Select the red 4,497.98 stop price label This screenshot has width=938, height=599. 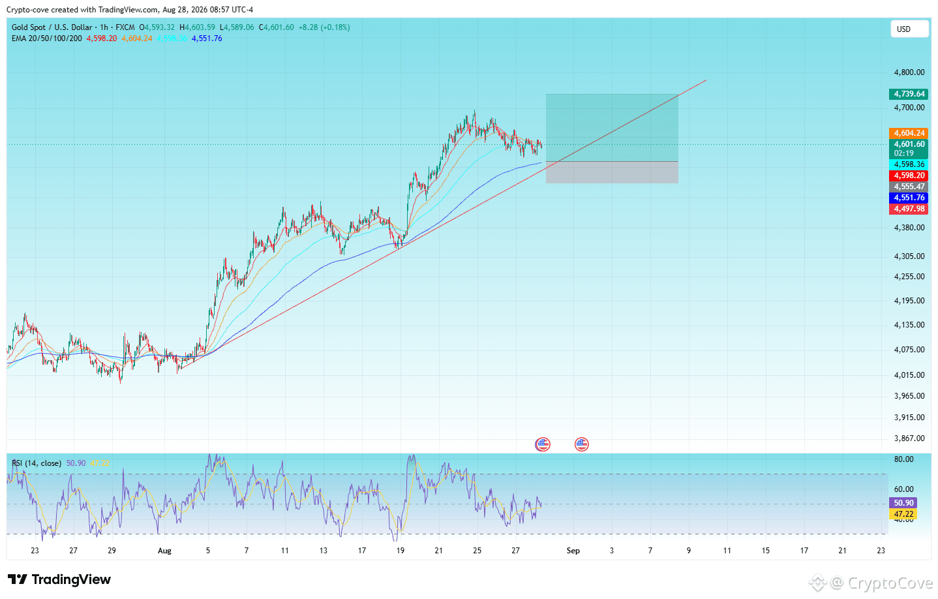(x=909, y=209)
